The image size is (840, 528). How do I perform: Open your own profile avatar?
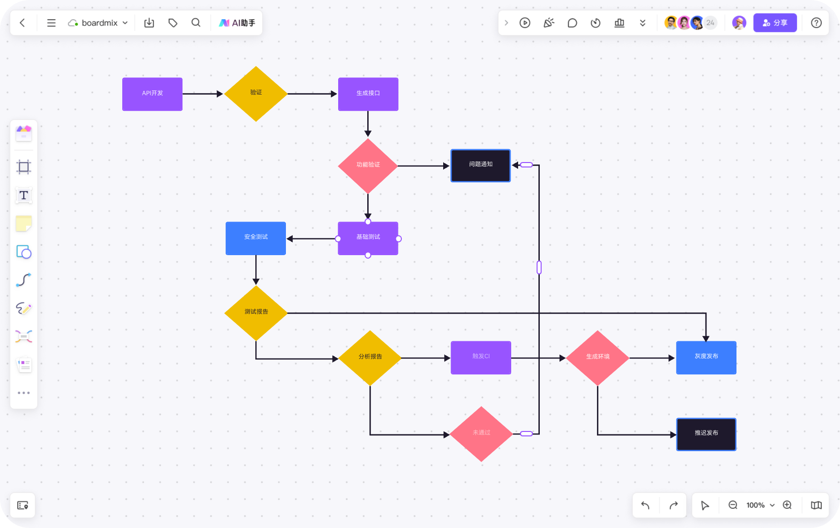(x=739, y=23)
